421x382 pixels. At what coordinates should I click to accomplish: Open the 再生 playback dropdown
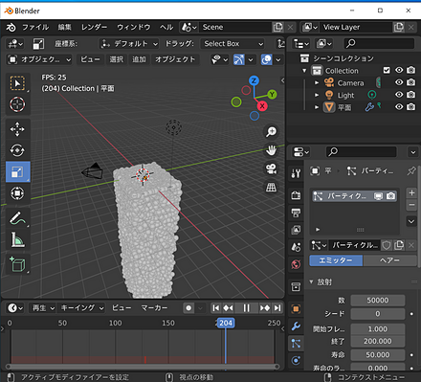tap(42, 308)
